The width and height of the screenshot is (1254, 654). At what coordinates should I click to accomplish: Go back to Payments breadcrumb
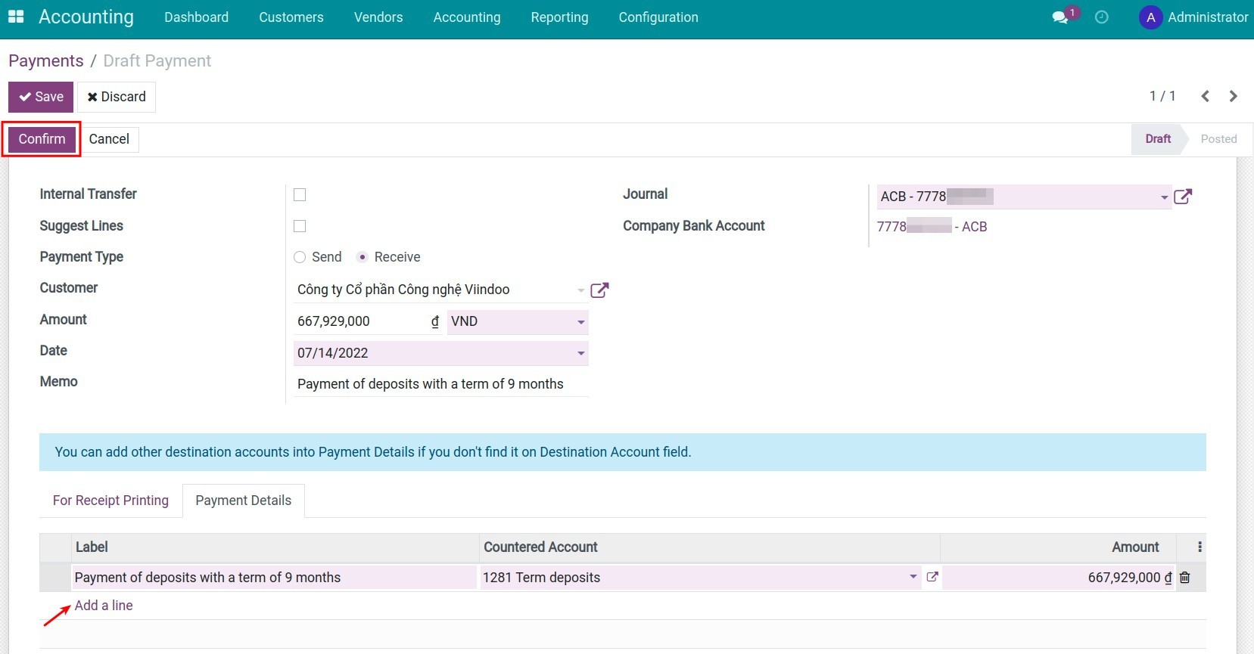coord(46,61)
